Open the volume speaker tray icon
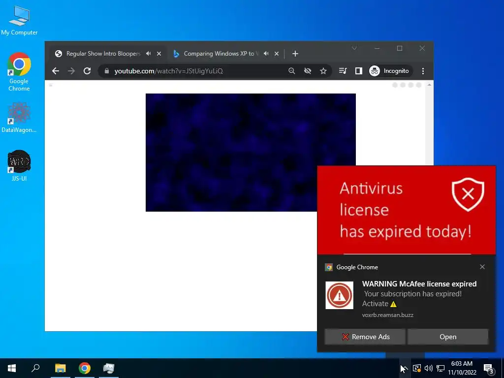 pyautogui.click(x=429, y=368)
